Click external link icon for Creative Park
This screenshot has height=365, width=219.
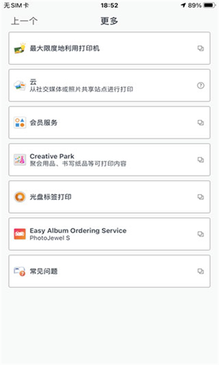pyautogui.click(x=201, y=160)
